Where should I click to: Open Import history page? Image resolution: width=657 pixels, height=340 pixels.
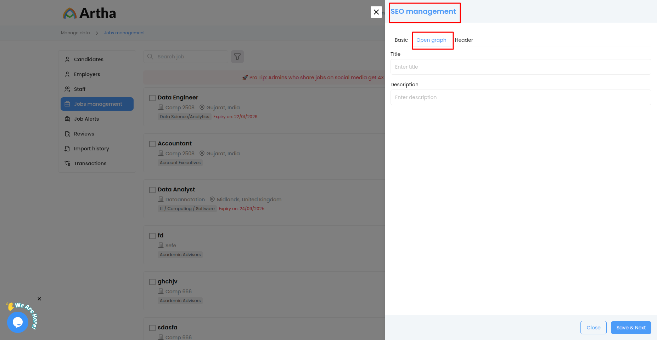pos(91,149)
